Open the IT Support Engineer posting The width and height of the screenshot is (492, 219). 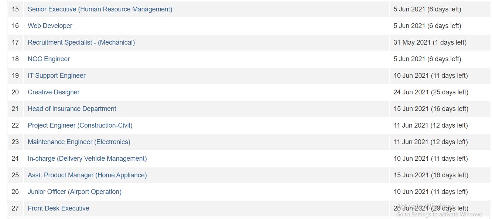57,76
